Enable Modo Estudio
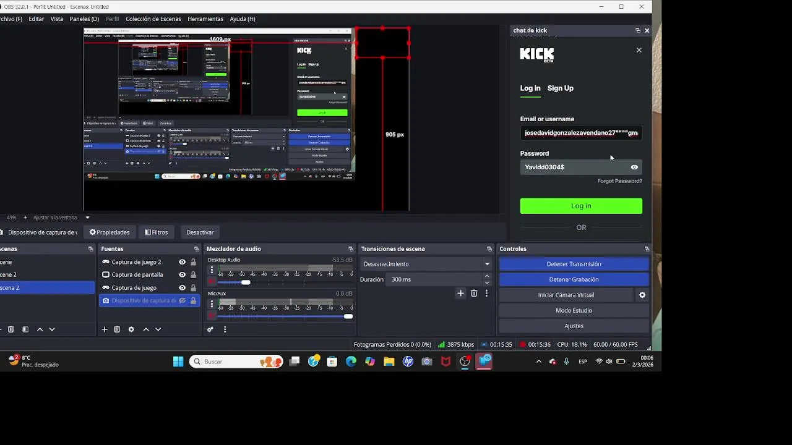This screenshot has height=445, width=792. [574, 310]
